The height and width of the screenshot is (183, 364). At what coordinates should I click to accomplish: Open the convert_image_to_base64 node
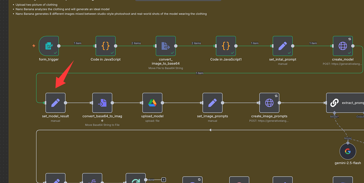point(166,46)
